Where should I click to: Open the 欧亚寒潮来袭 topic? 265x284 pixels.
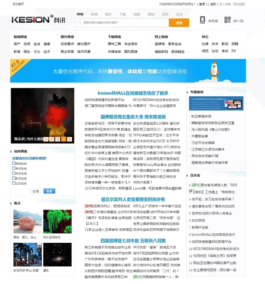click(x=201, y=116)
